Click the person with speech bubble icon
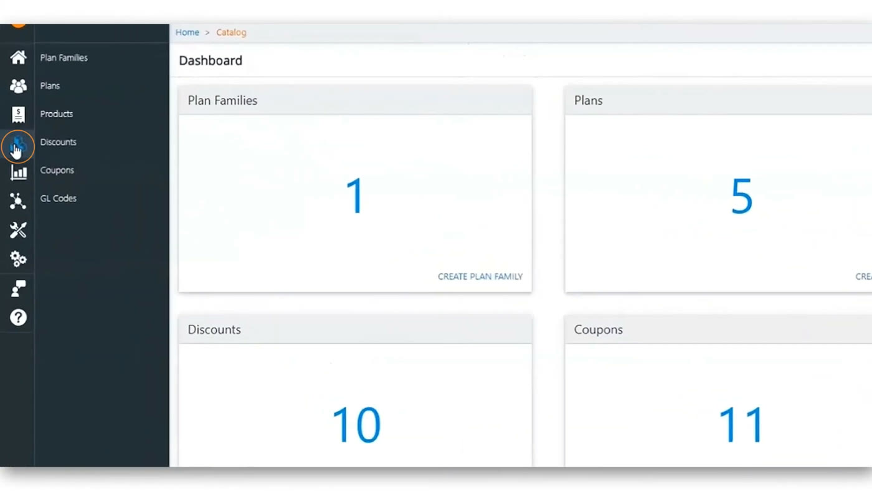 18,288
